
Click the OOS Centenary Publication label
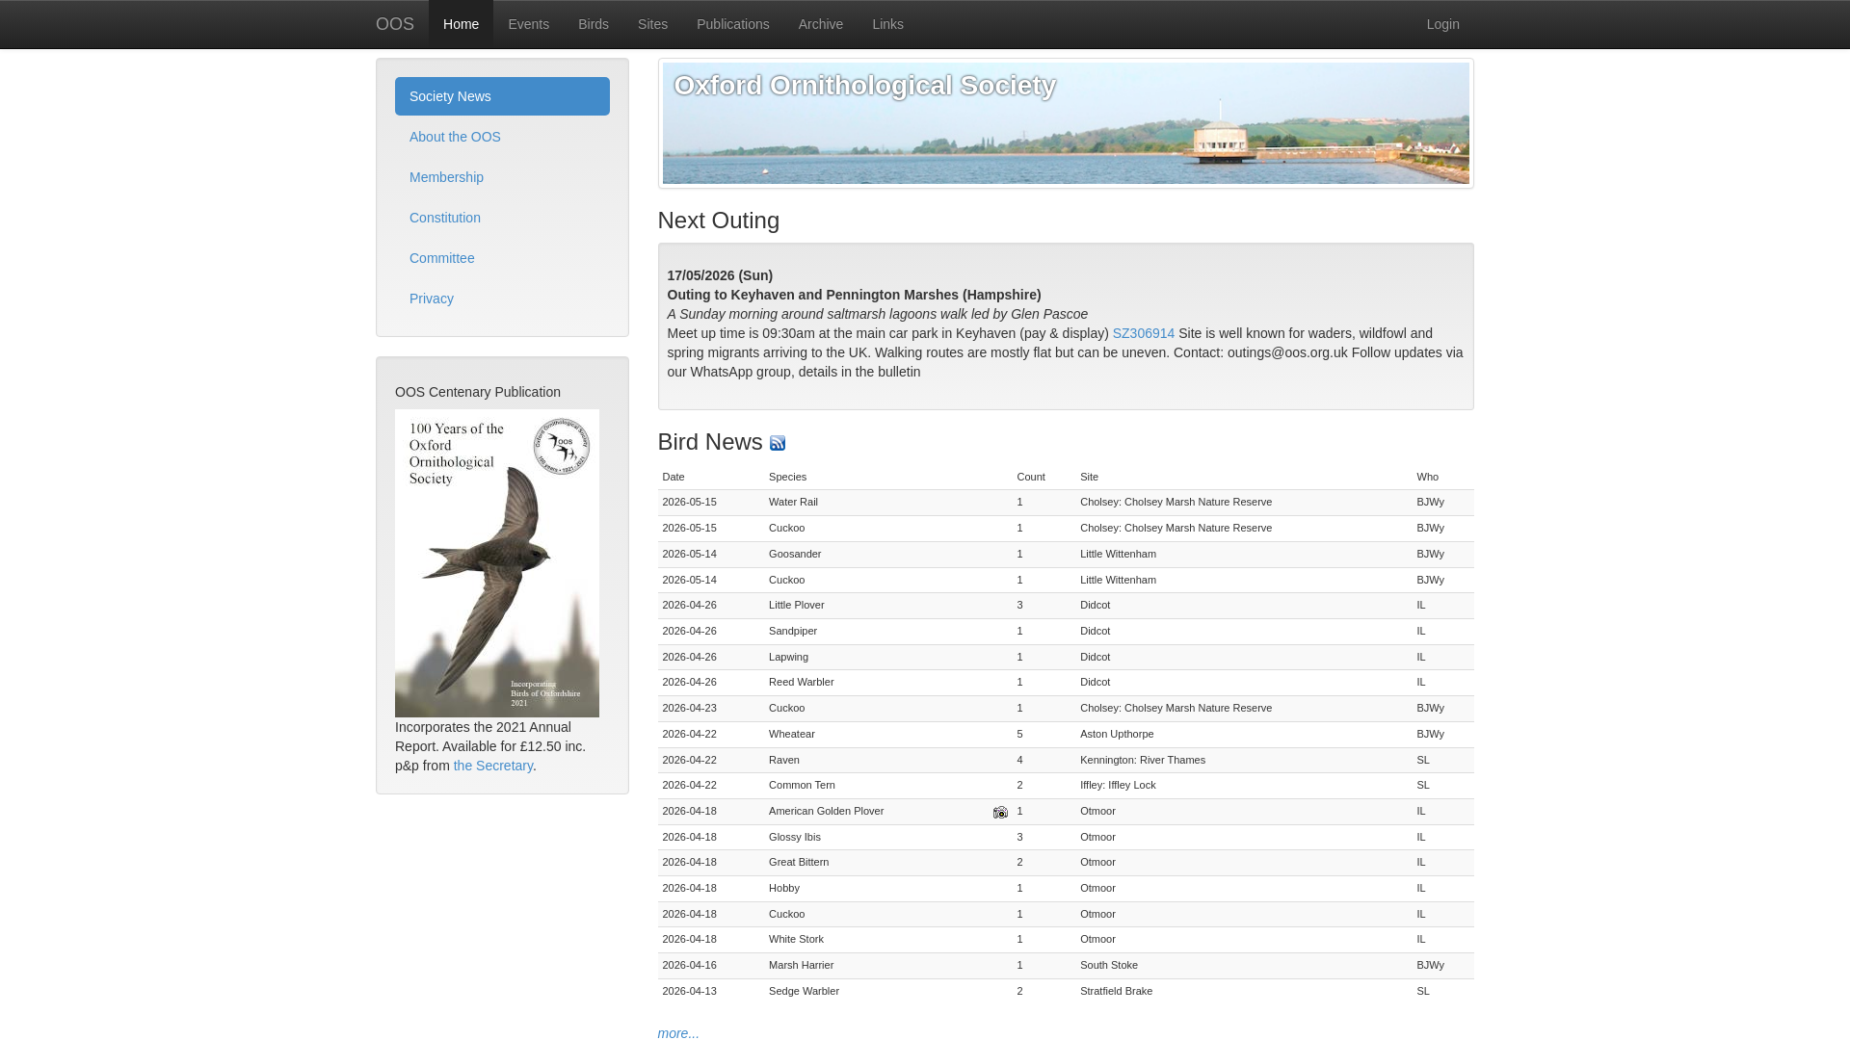tap(478, 392)
